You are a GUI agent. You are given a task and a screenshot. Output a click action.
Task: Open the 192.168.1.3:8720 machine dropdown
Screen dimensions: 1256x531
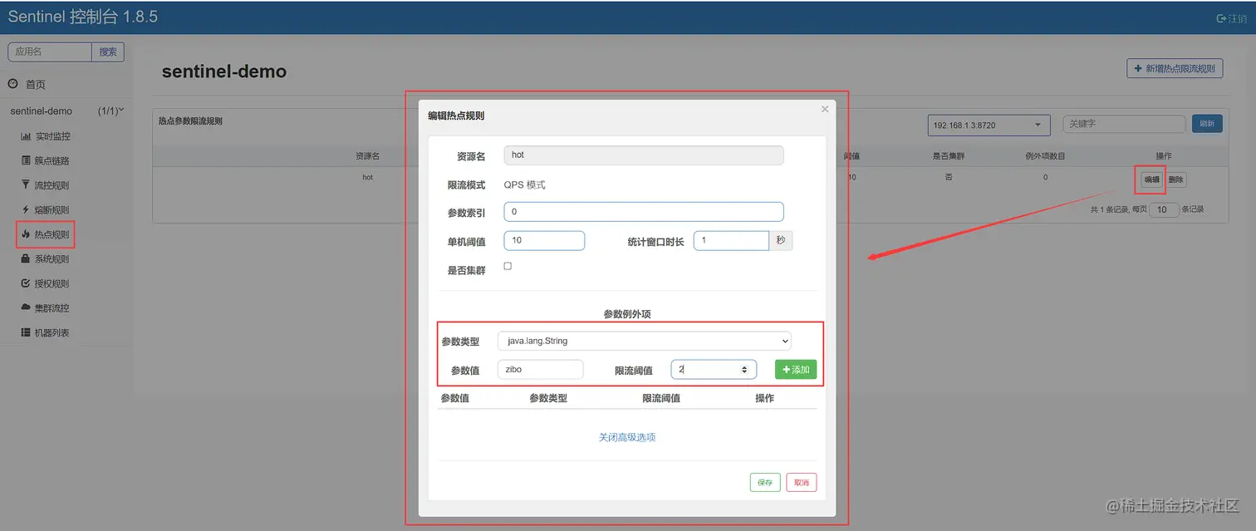(989, 125)
